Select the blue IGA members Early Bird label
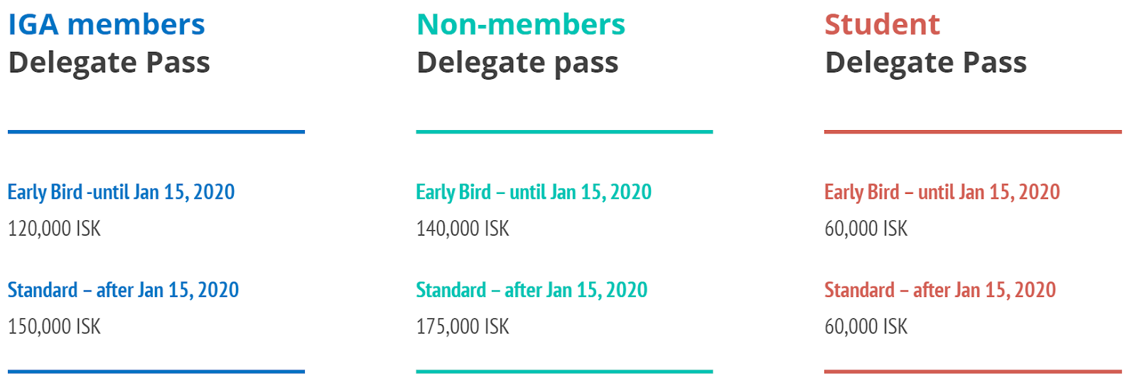This screenshot has height=388, width=1137. [121, 192]
